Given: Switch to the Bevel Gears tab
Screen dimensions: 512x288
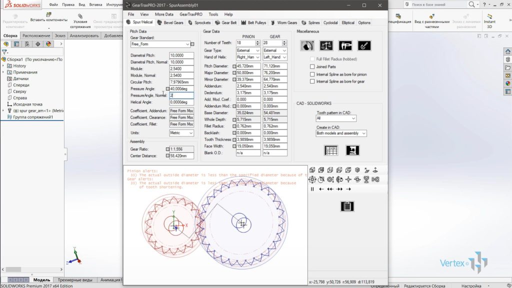Looking at the screenshot, I should pos(170,22).
